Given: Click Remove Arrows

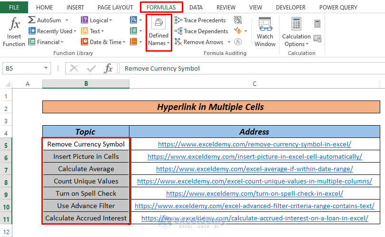Looking at the screenshot, I should pos(199,42).
